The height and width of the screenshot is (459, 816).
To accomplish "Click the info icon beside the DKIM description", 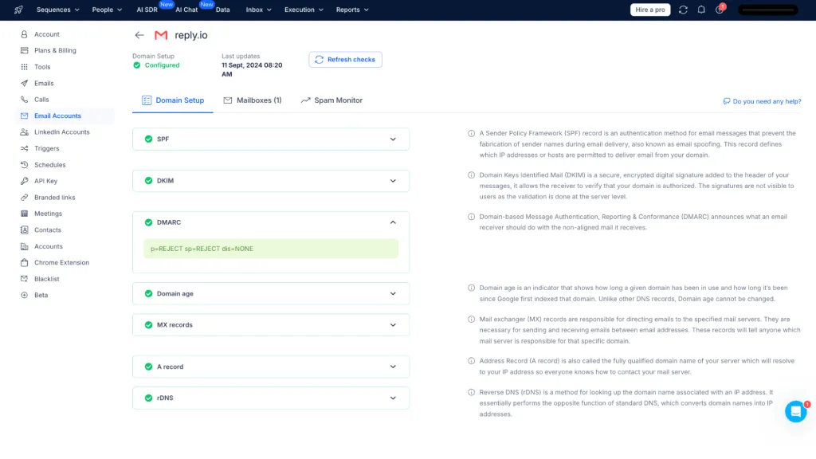I will click(471, 175).
